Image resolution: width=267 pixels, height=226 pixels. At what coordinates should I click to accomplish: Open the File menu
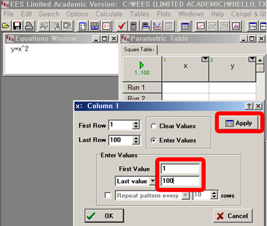(x=9, y=14)
